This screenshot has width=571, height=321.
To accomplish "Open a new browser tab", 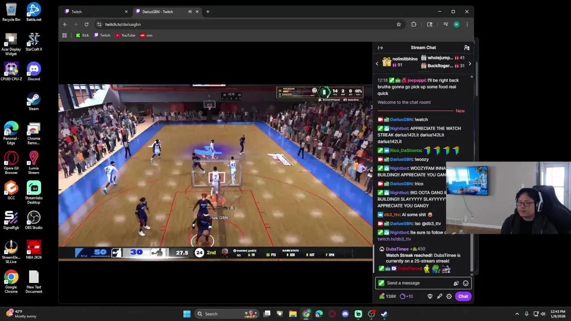I will (x=207, y=12).
